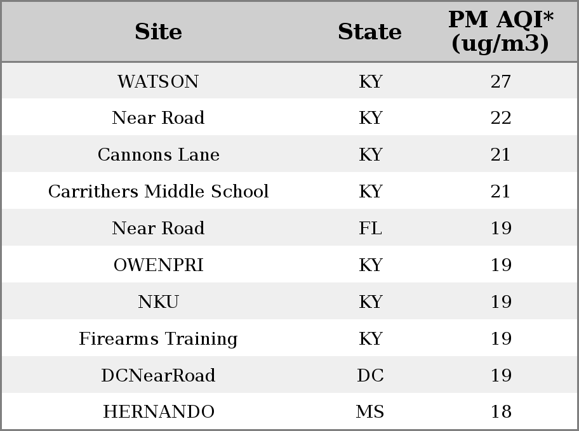Screen dimensions: 579x431
Task: Select the Firearms Training site cell
Action: (158, 339)
